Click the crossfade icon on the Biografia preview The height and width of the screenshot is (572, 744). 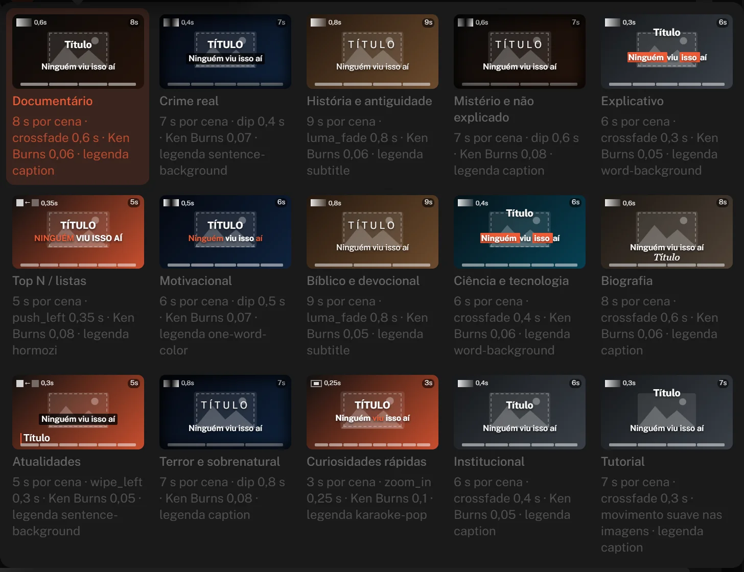613,203
